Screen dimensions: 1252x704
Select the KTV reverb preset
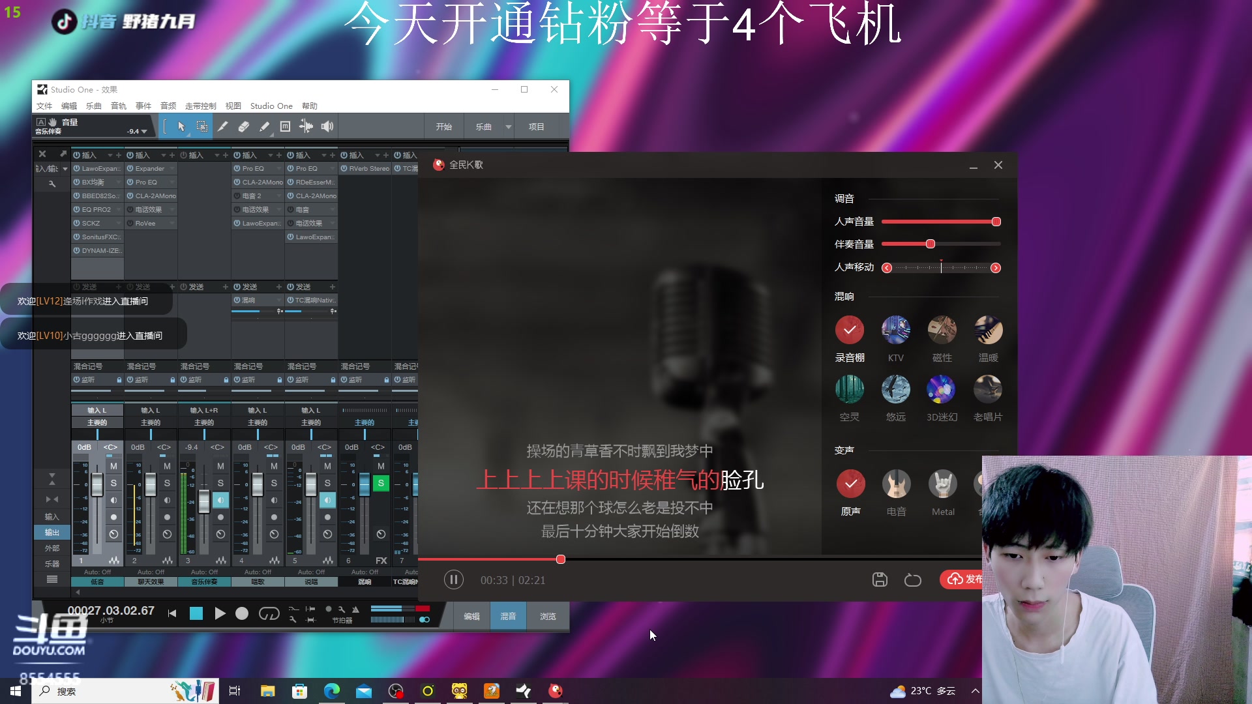[x=895, y=330]
